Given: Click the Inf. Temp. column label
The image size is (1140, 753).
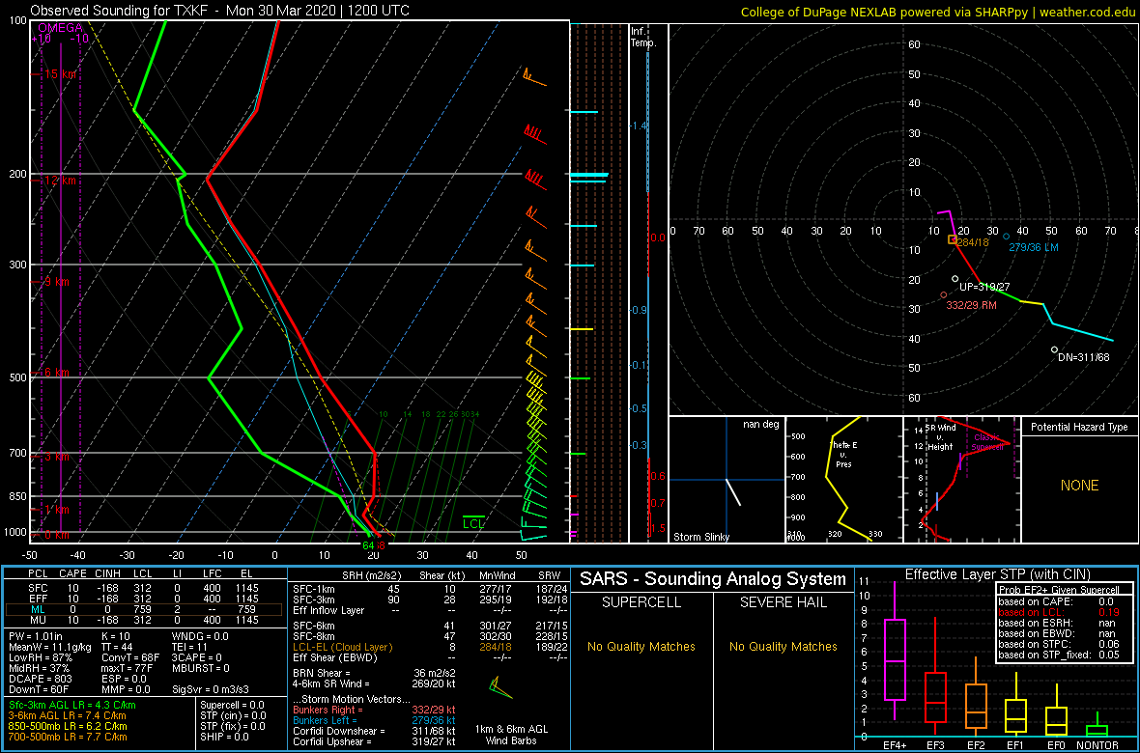Looking at the screenshot, I should (x=643, y=37).
